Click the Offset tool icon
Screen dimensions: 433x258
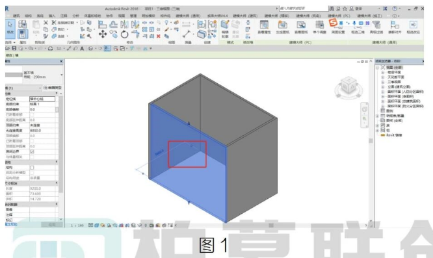tap(113, 25)
